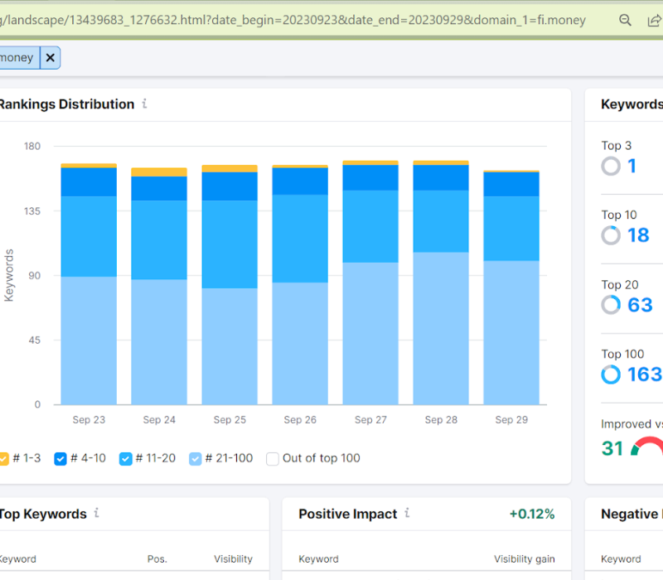Image resolution: width=663 pixels, height=580 pixels.
Task: Open the Top 100 keyword count 163
Action: [644, 375]
